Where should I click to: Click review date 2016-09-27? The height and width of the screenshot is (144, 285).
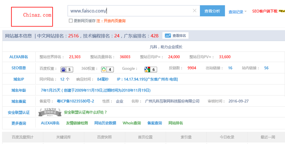tap(238, 101)
